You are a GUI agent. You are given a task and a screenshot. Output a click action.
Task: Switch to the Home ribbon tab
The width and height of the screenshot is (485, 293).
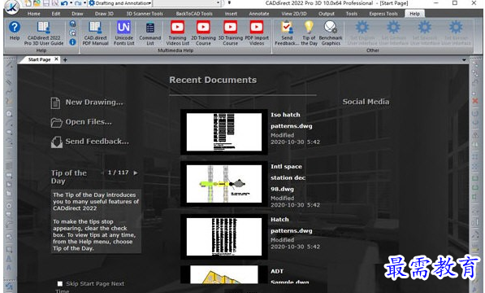34,14
